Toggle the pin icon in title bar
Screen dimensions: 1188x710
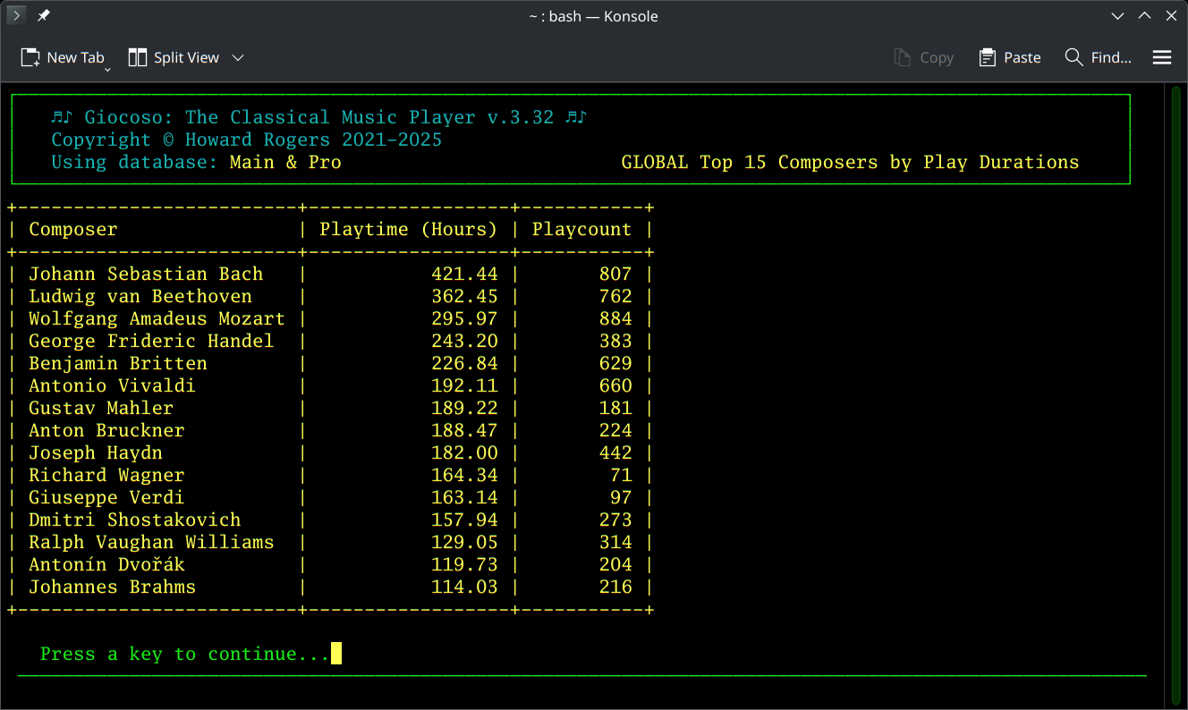(x=44, y=16)
